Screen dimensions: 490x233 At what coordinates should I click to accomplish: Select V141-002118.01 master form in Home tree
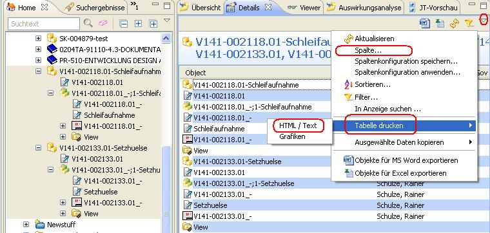[97, 82]
